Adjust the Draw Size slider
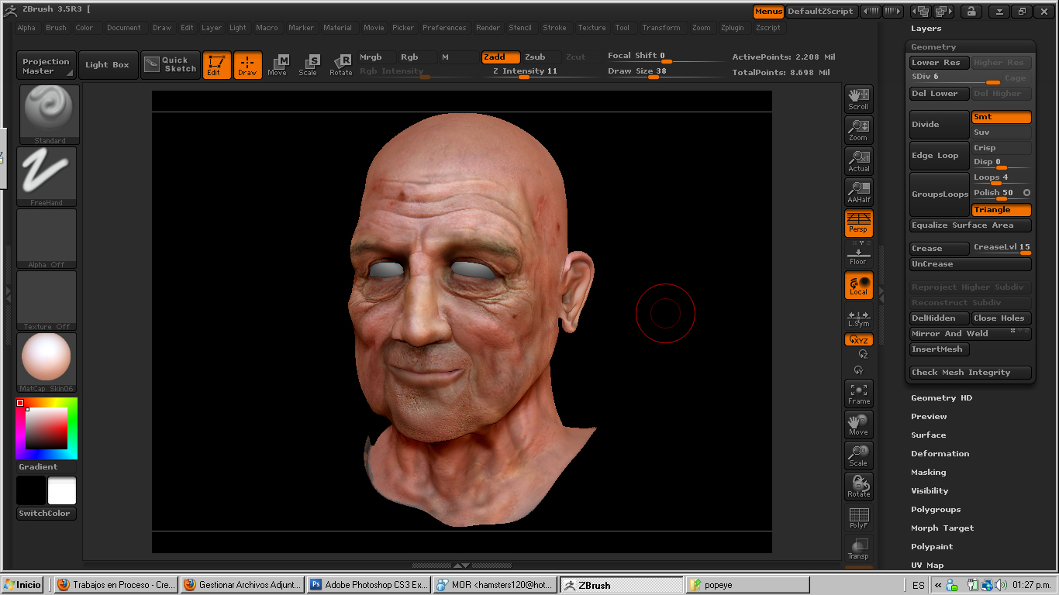The height and width of the screenshot is (595, 1059). tap(653, 77)
